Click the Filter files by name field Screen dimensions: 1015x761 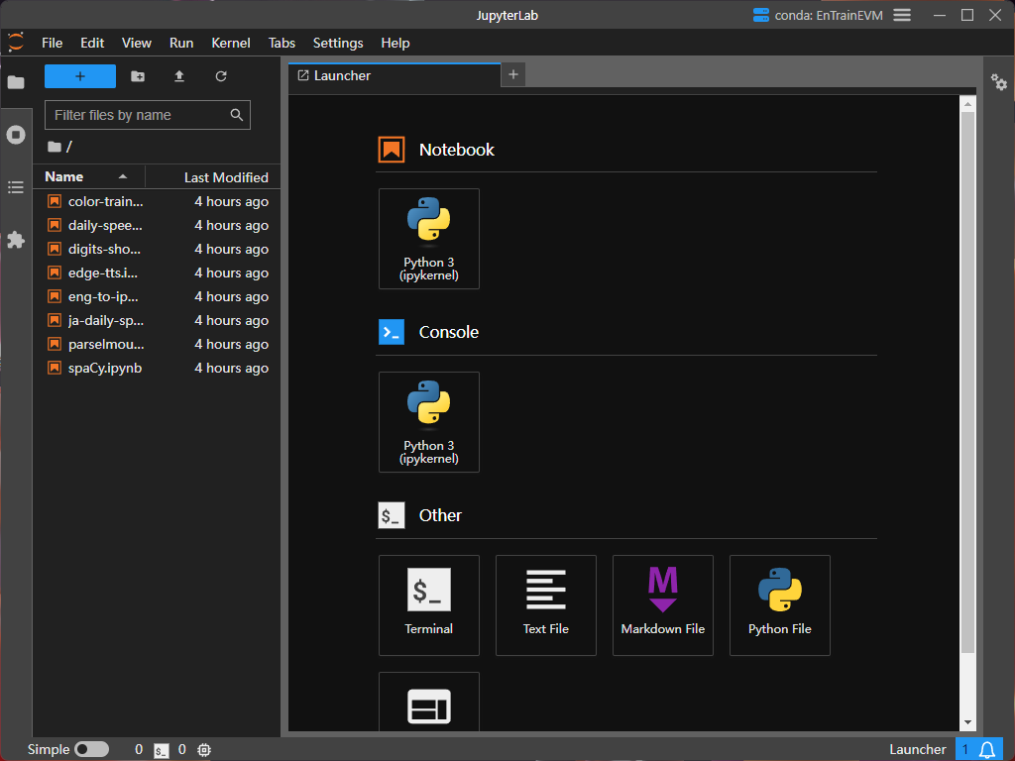point(139,115)
